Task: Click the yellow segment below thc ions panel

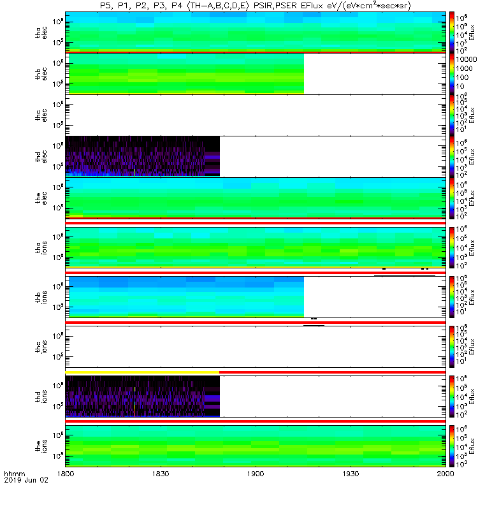Action: point(142,372)
